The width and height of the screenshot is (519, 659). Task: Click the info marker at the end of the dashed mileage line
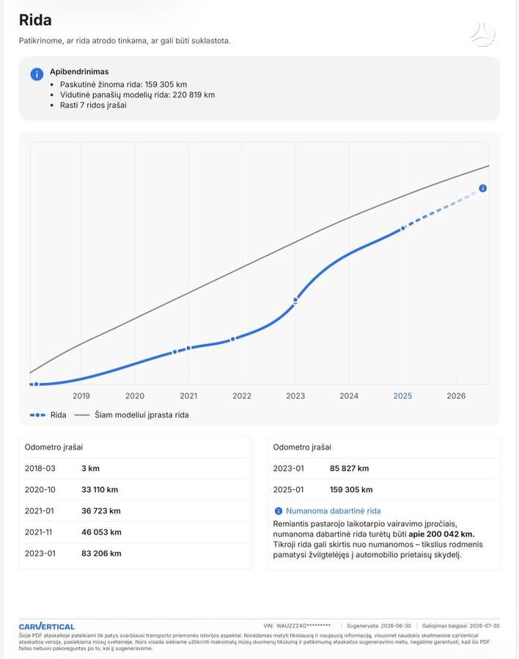coord(483,188)
